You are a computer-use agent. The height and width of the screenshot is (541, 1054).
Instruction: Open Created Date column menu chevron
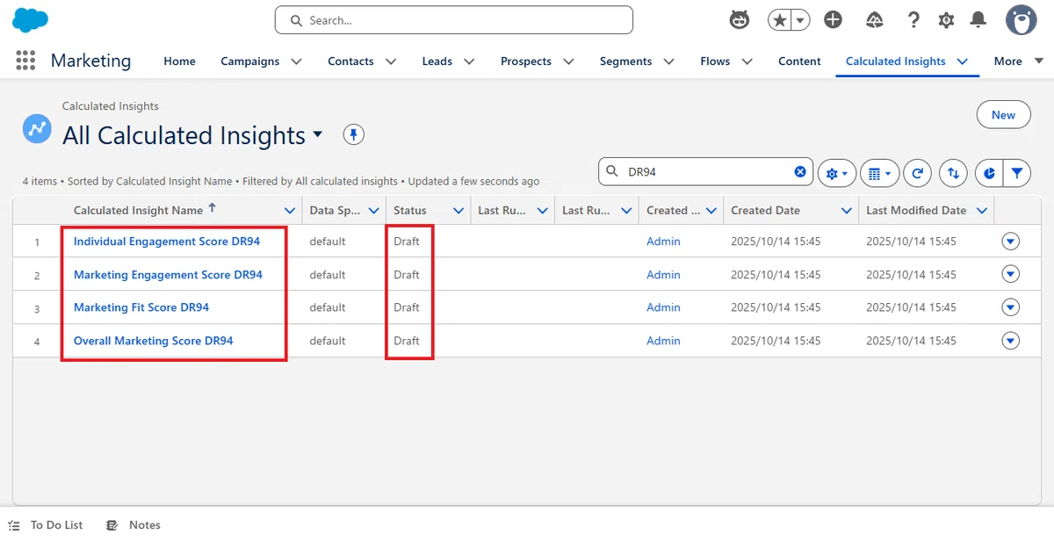click(847, 211)
